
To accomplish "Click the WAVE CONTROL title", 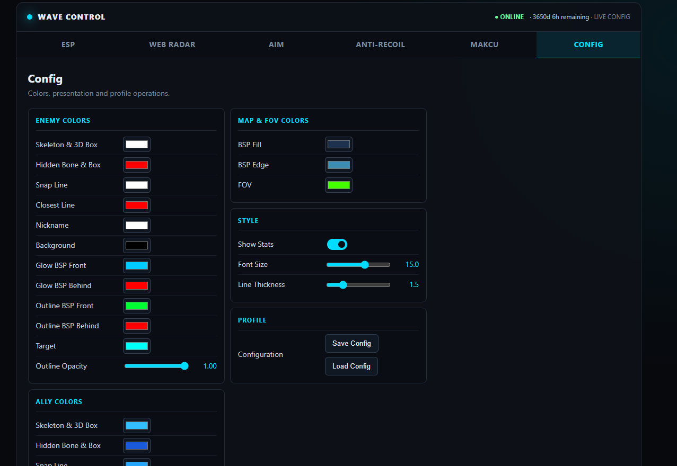I will pos(72,17).
